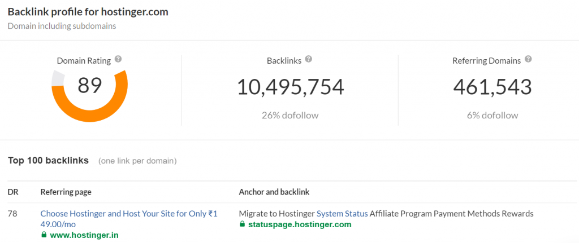Viewport: 579px width, 243px height.
Task: Select the 10,495,754 backlinks count
Action: 290,87
